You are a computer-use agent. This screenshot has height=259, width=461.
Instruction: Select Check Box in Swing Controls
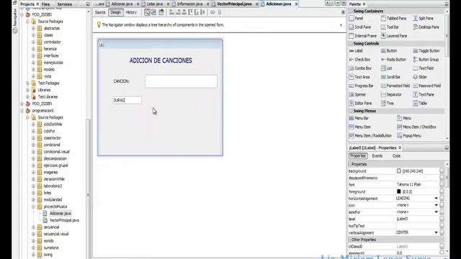[x=359, y=60]
